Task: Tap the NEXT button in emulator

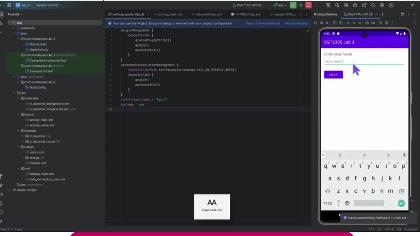Action: (333, 75)
